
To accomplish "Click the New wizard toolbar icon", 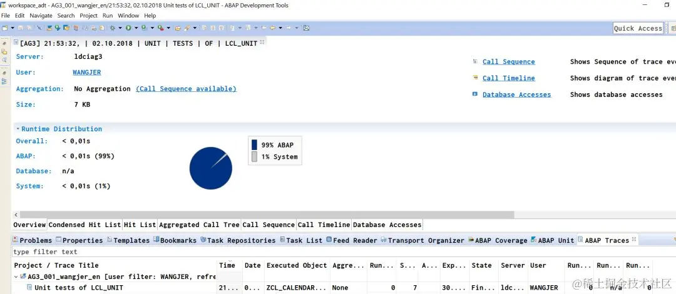I will tap(5, 28).
